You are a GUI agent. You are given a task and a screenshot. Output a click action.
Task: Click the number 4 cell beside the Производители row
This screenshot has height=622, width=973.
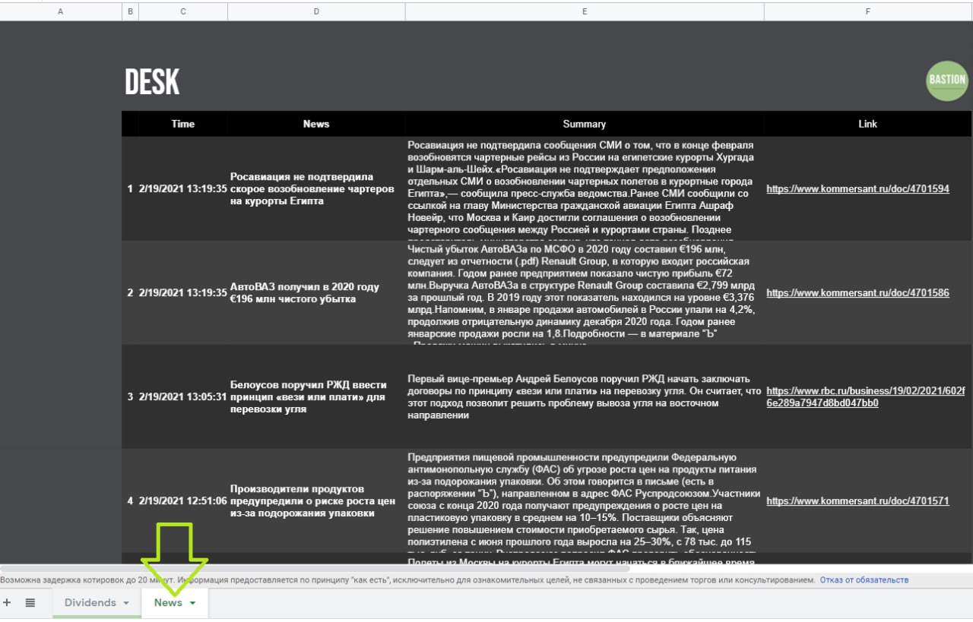[x=130, y=501]
